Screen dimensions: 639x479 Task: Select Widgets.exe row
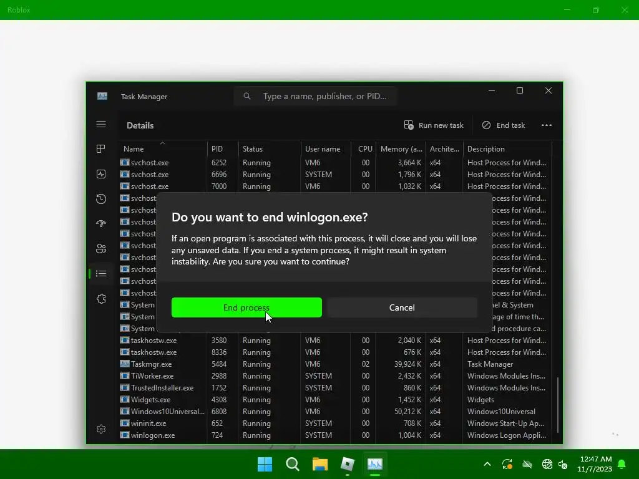(x=335, y=400)
